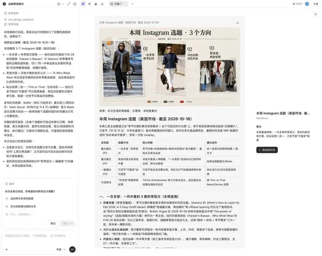
Task: Close the preview panel with X
Action: pyautogui.click(x=316, y=14)
